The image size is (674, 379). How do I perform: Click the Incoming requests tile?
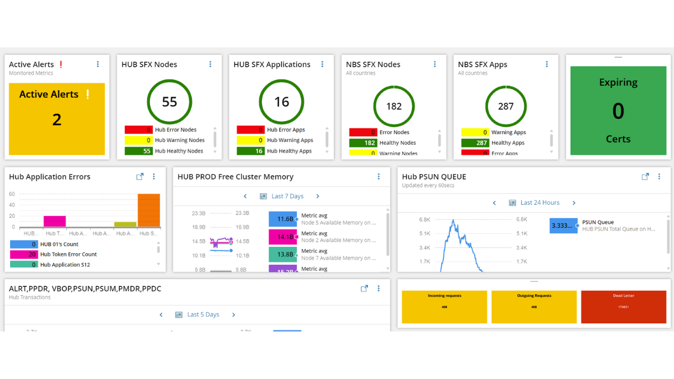coord(444,307)
